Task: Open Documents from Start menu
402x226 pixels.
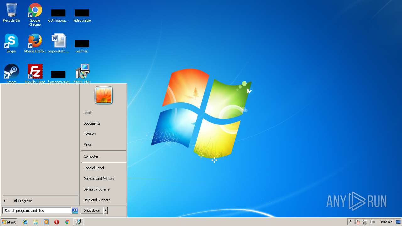Action: (104, 123)
